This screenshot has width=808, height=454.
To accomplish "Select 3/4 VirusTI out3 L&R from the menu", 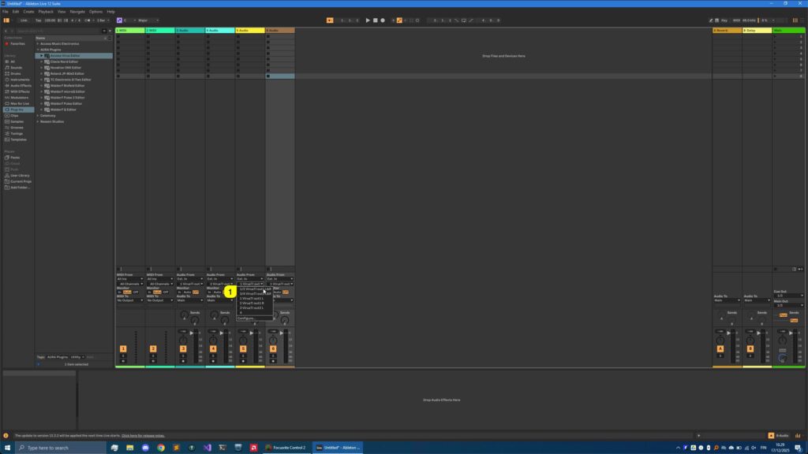I will click(x=254, y=293).
